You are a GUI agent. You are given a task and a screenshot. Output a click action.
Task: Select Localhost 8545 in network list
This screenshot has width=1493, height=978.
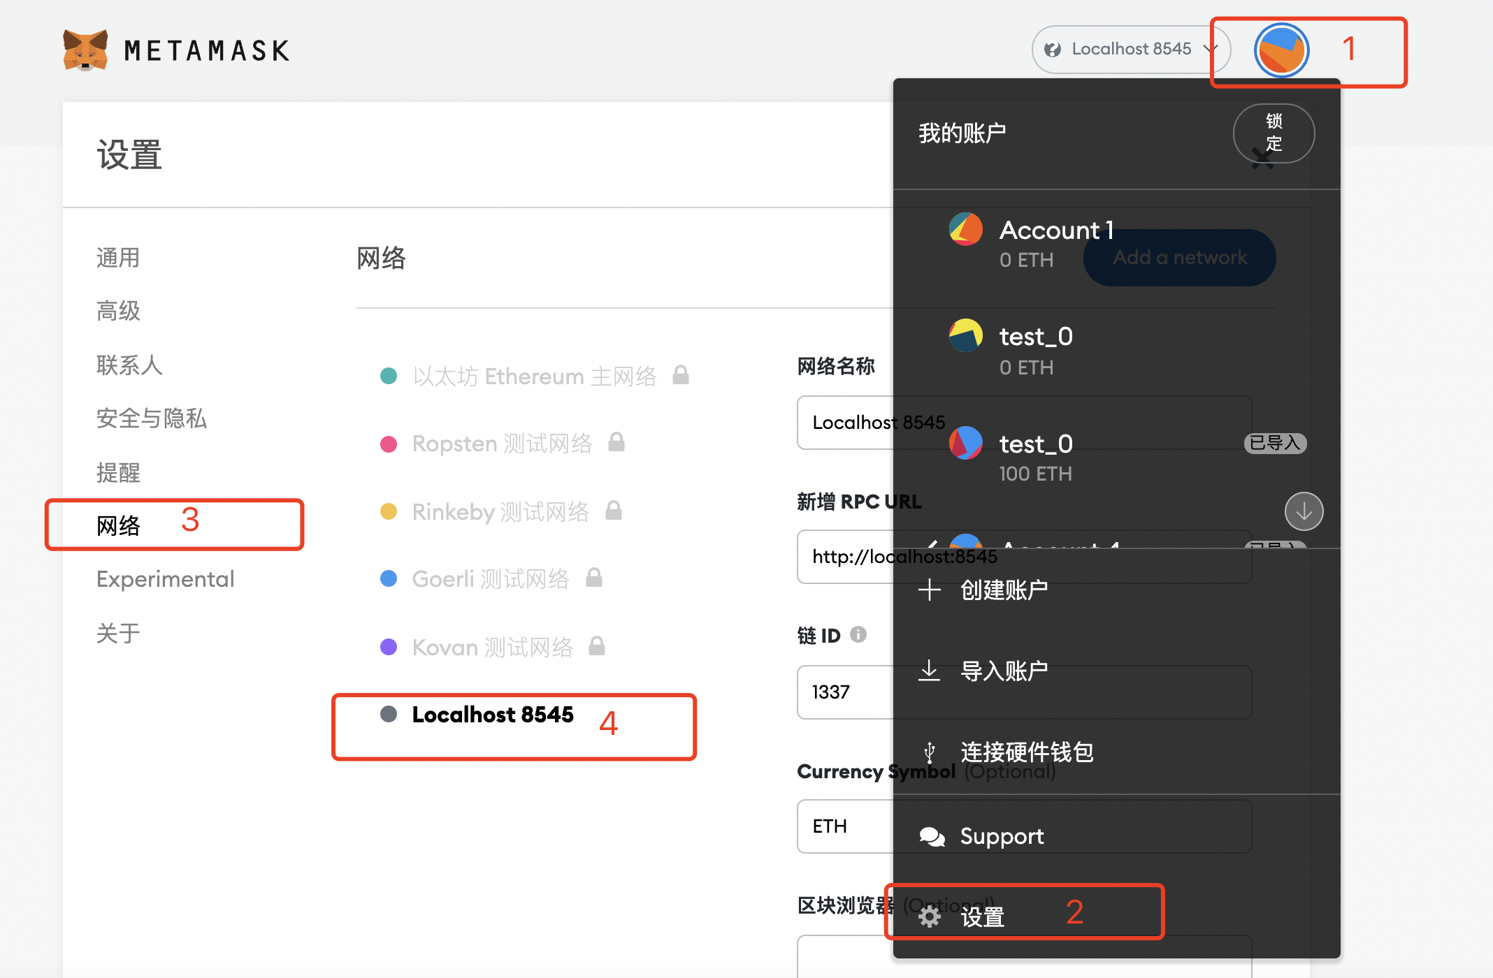tap(476, 715)
